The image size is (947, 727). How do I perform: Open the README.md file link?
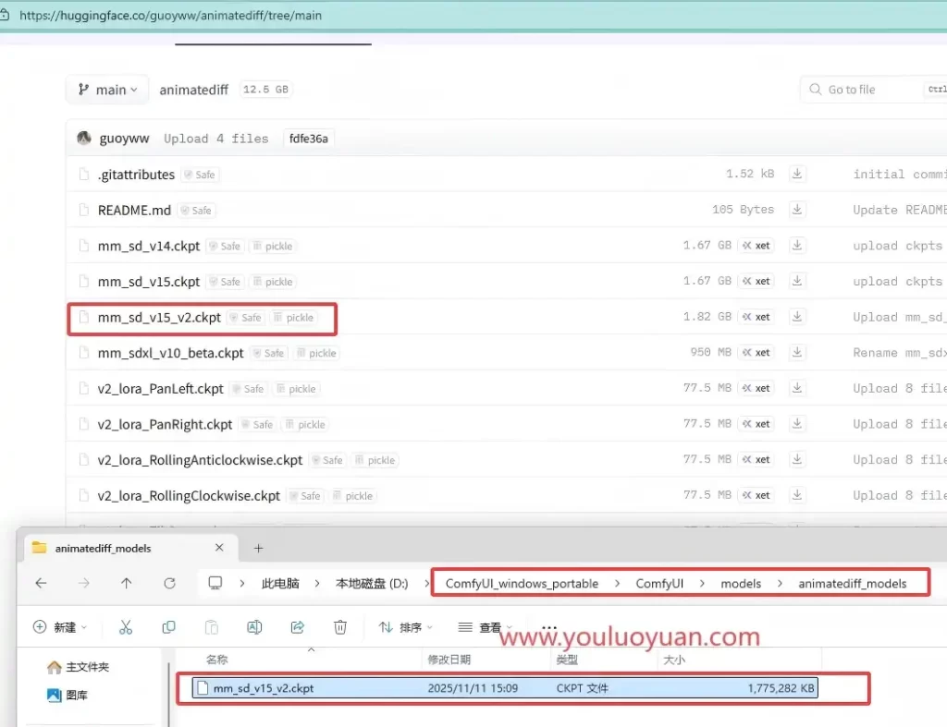134,210
